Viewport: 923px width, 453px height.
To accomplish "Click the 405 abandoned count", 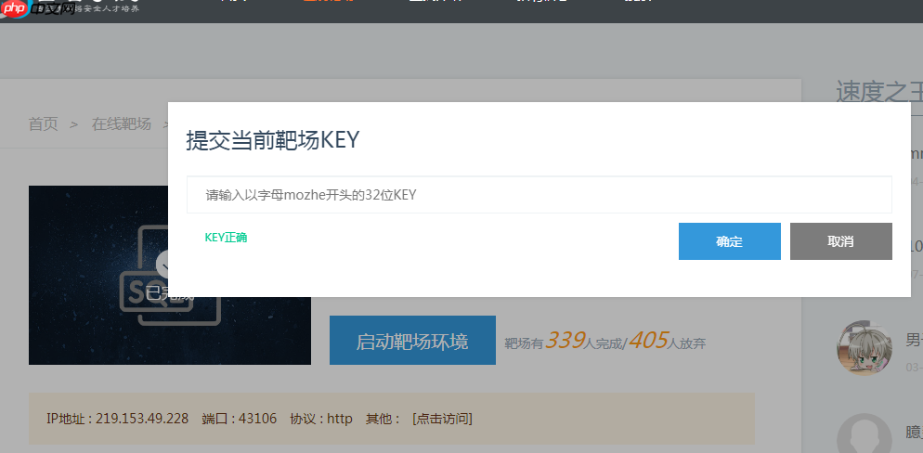I will tap(648, 340).
